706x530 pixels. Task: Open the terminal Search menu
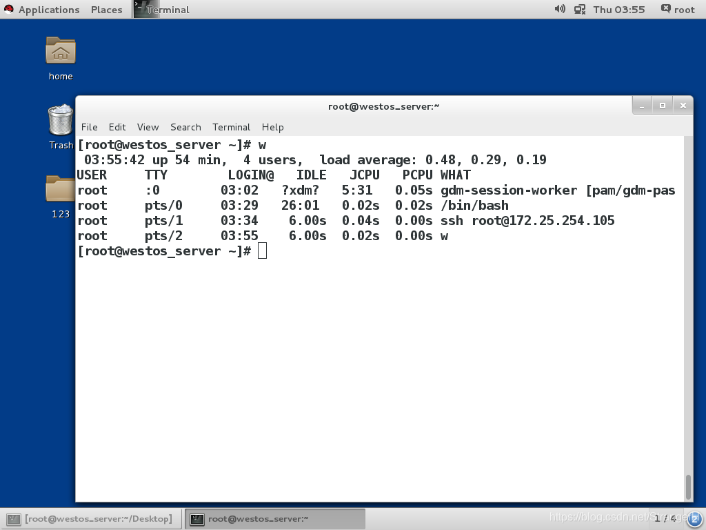click(x=185, y=127)
